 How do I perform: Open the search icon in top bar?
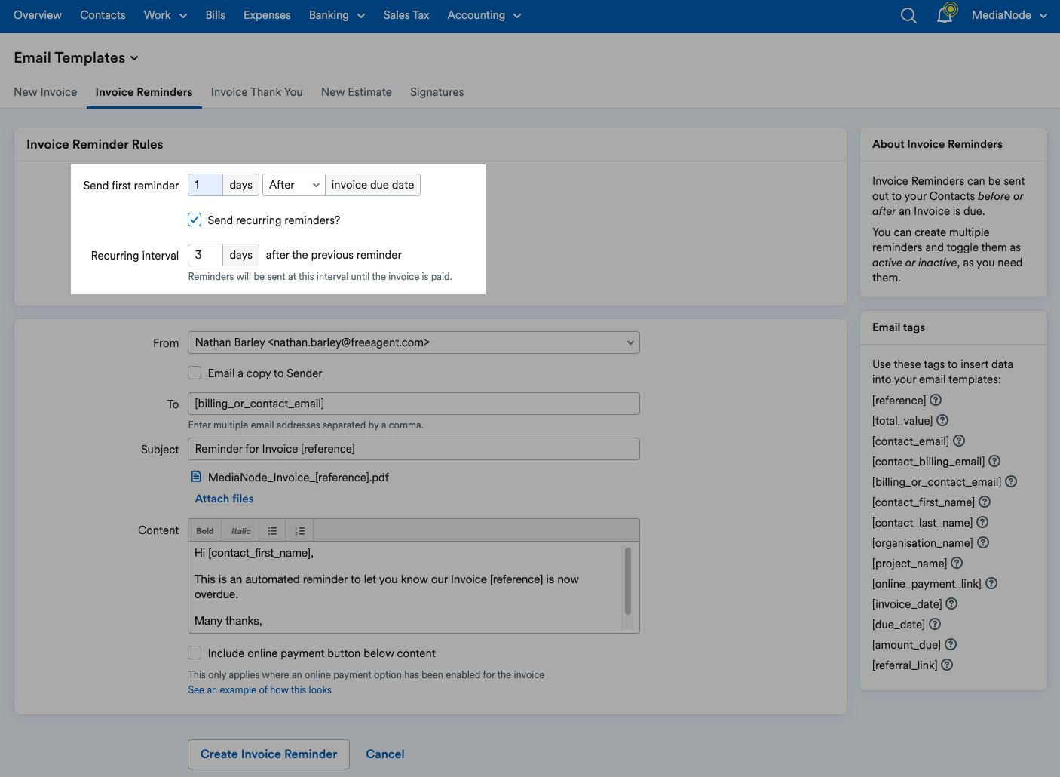pos(908,16)
